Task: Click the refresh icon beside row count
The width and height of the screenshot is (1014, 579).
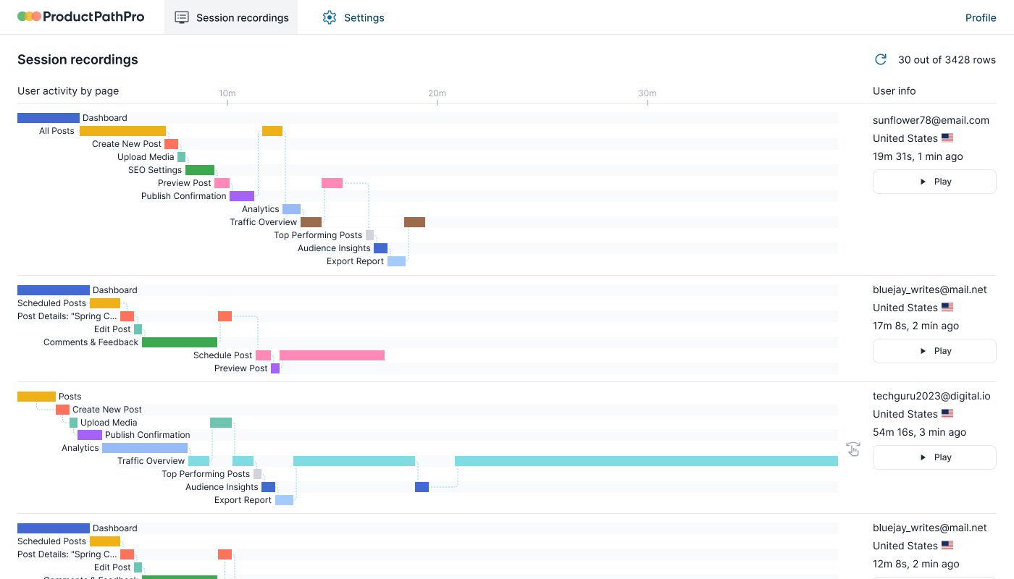Action: tap(881, 60)
